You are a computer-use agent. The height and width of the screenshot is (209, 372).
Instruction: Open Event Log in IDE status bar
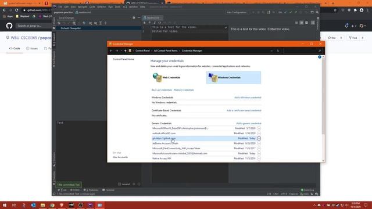(x=307, y=190)
